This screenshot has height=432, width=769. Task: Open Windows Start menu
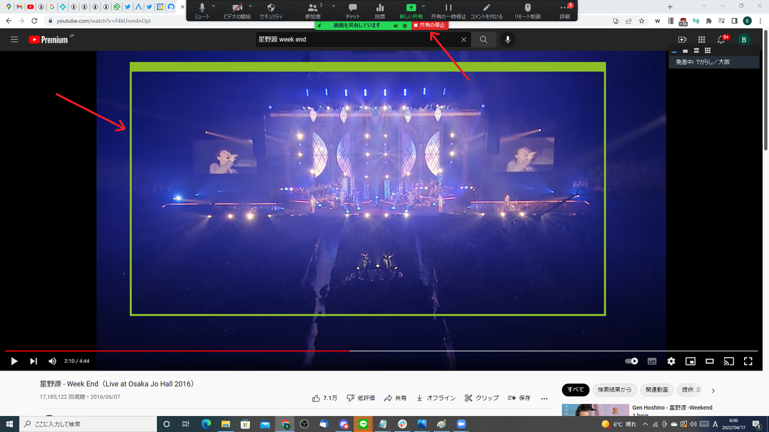pos(10,424)
